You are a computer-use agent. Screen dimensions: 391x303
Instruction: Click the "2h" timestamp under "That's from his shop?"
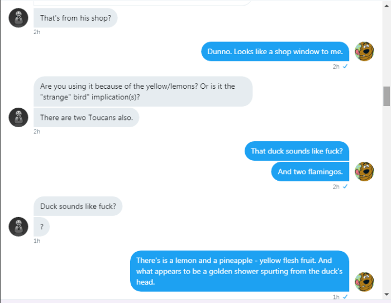pyautogui.click(x=37, y=32)
